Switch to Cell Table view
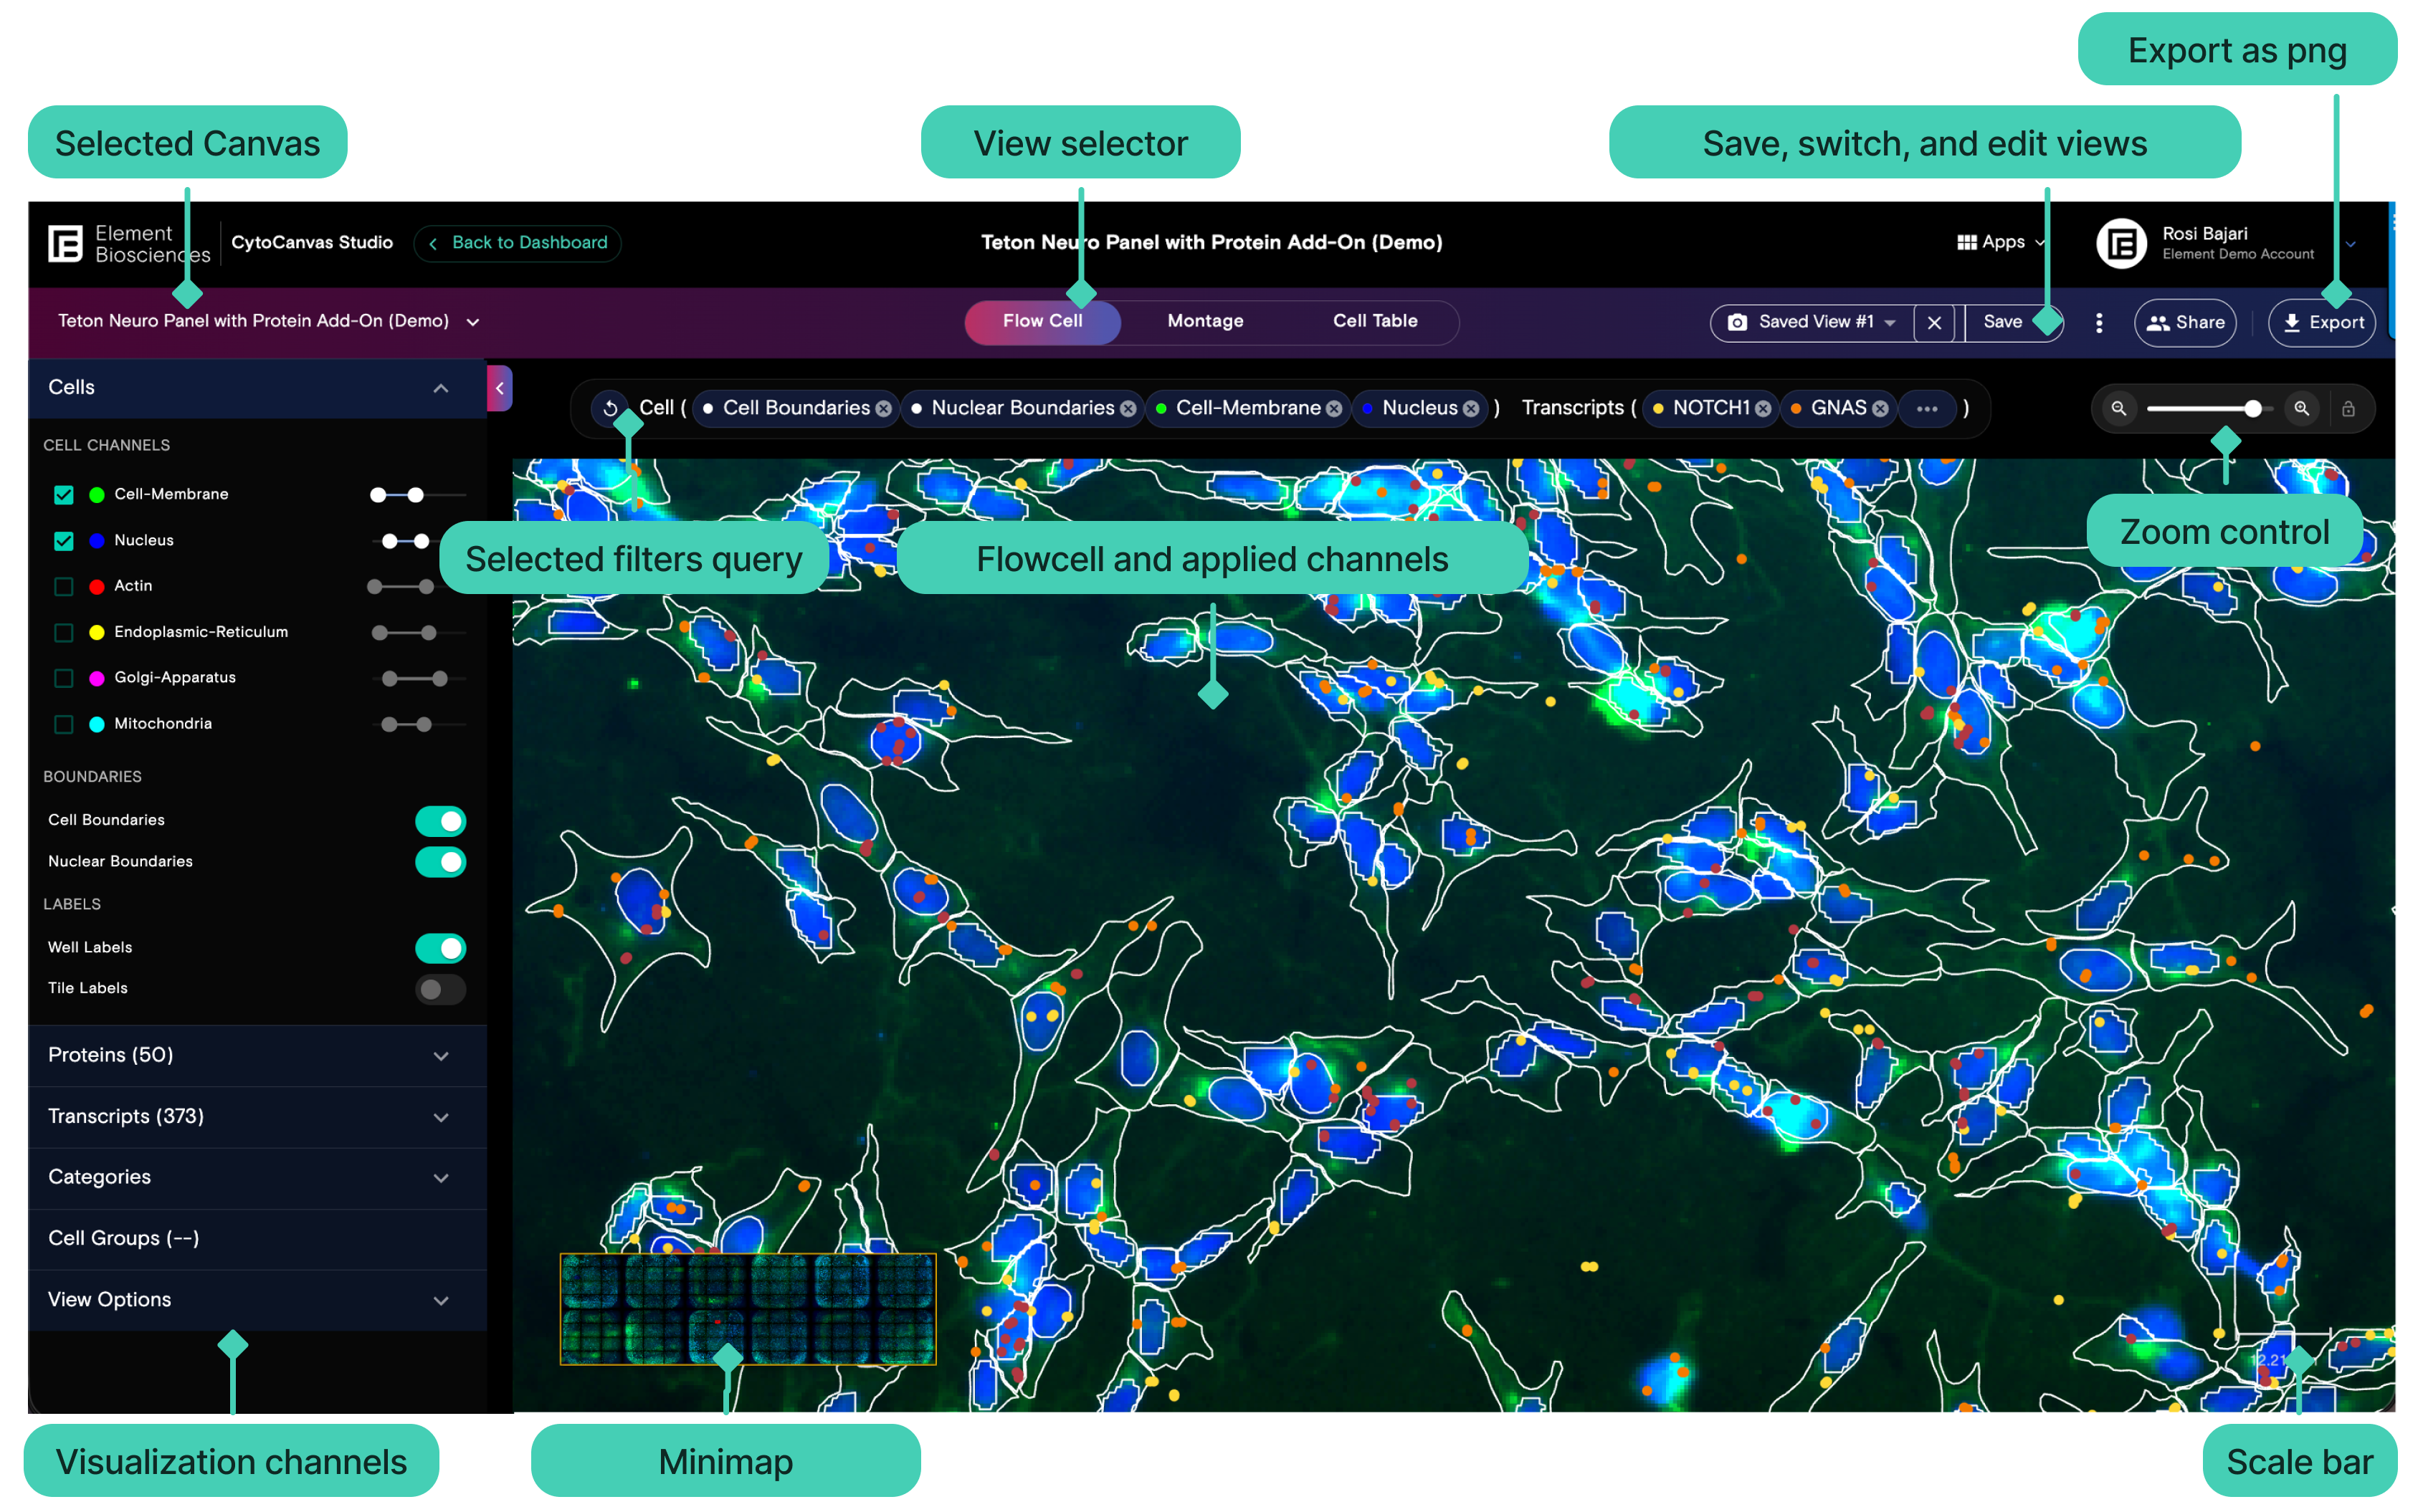This screenshot has width=2418, height=1512. (1374, 322)
